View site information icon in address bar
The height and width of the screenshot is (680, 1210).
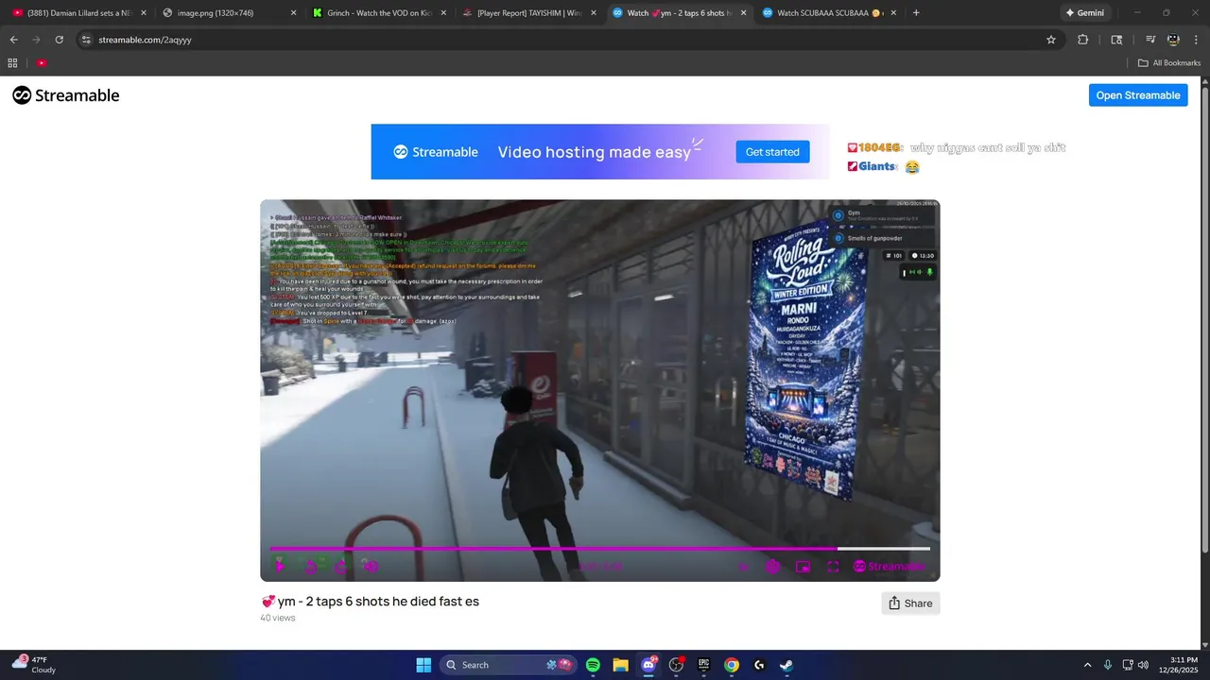point(86,40)
